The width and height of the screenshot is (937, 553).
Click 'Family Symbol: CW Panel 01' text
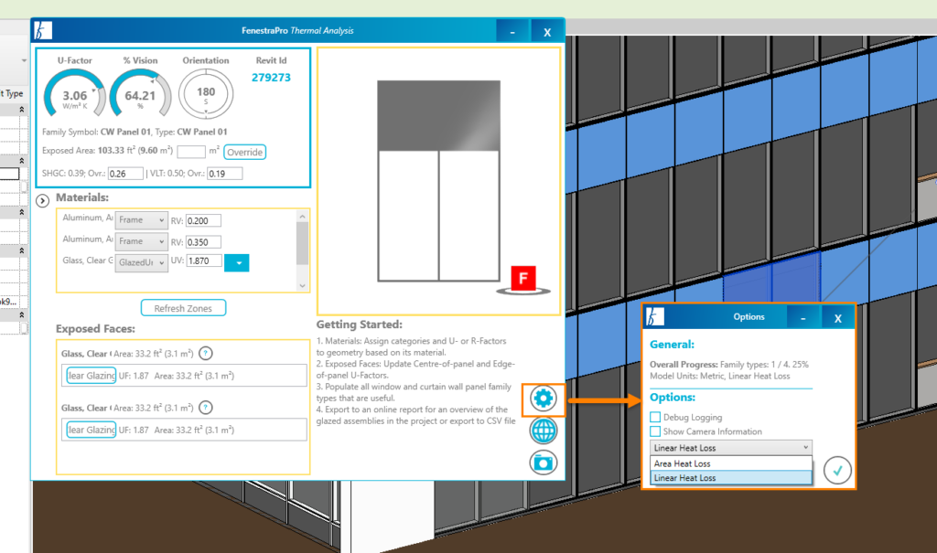click(x=96, y=132)
